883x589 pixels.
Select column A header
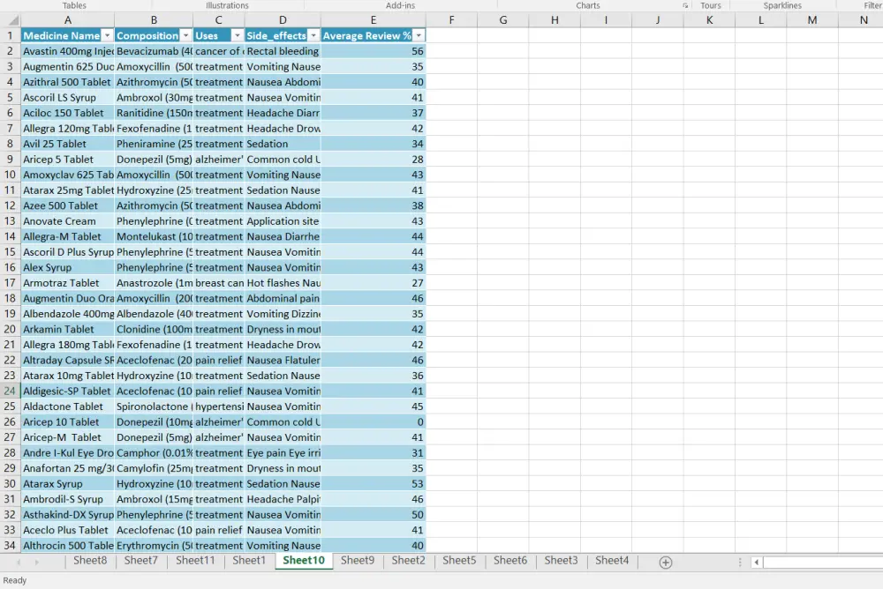click(68, 20)
